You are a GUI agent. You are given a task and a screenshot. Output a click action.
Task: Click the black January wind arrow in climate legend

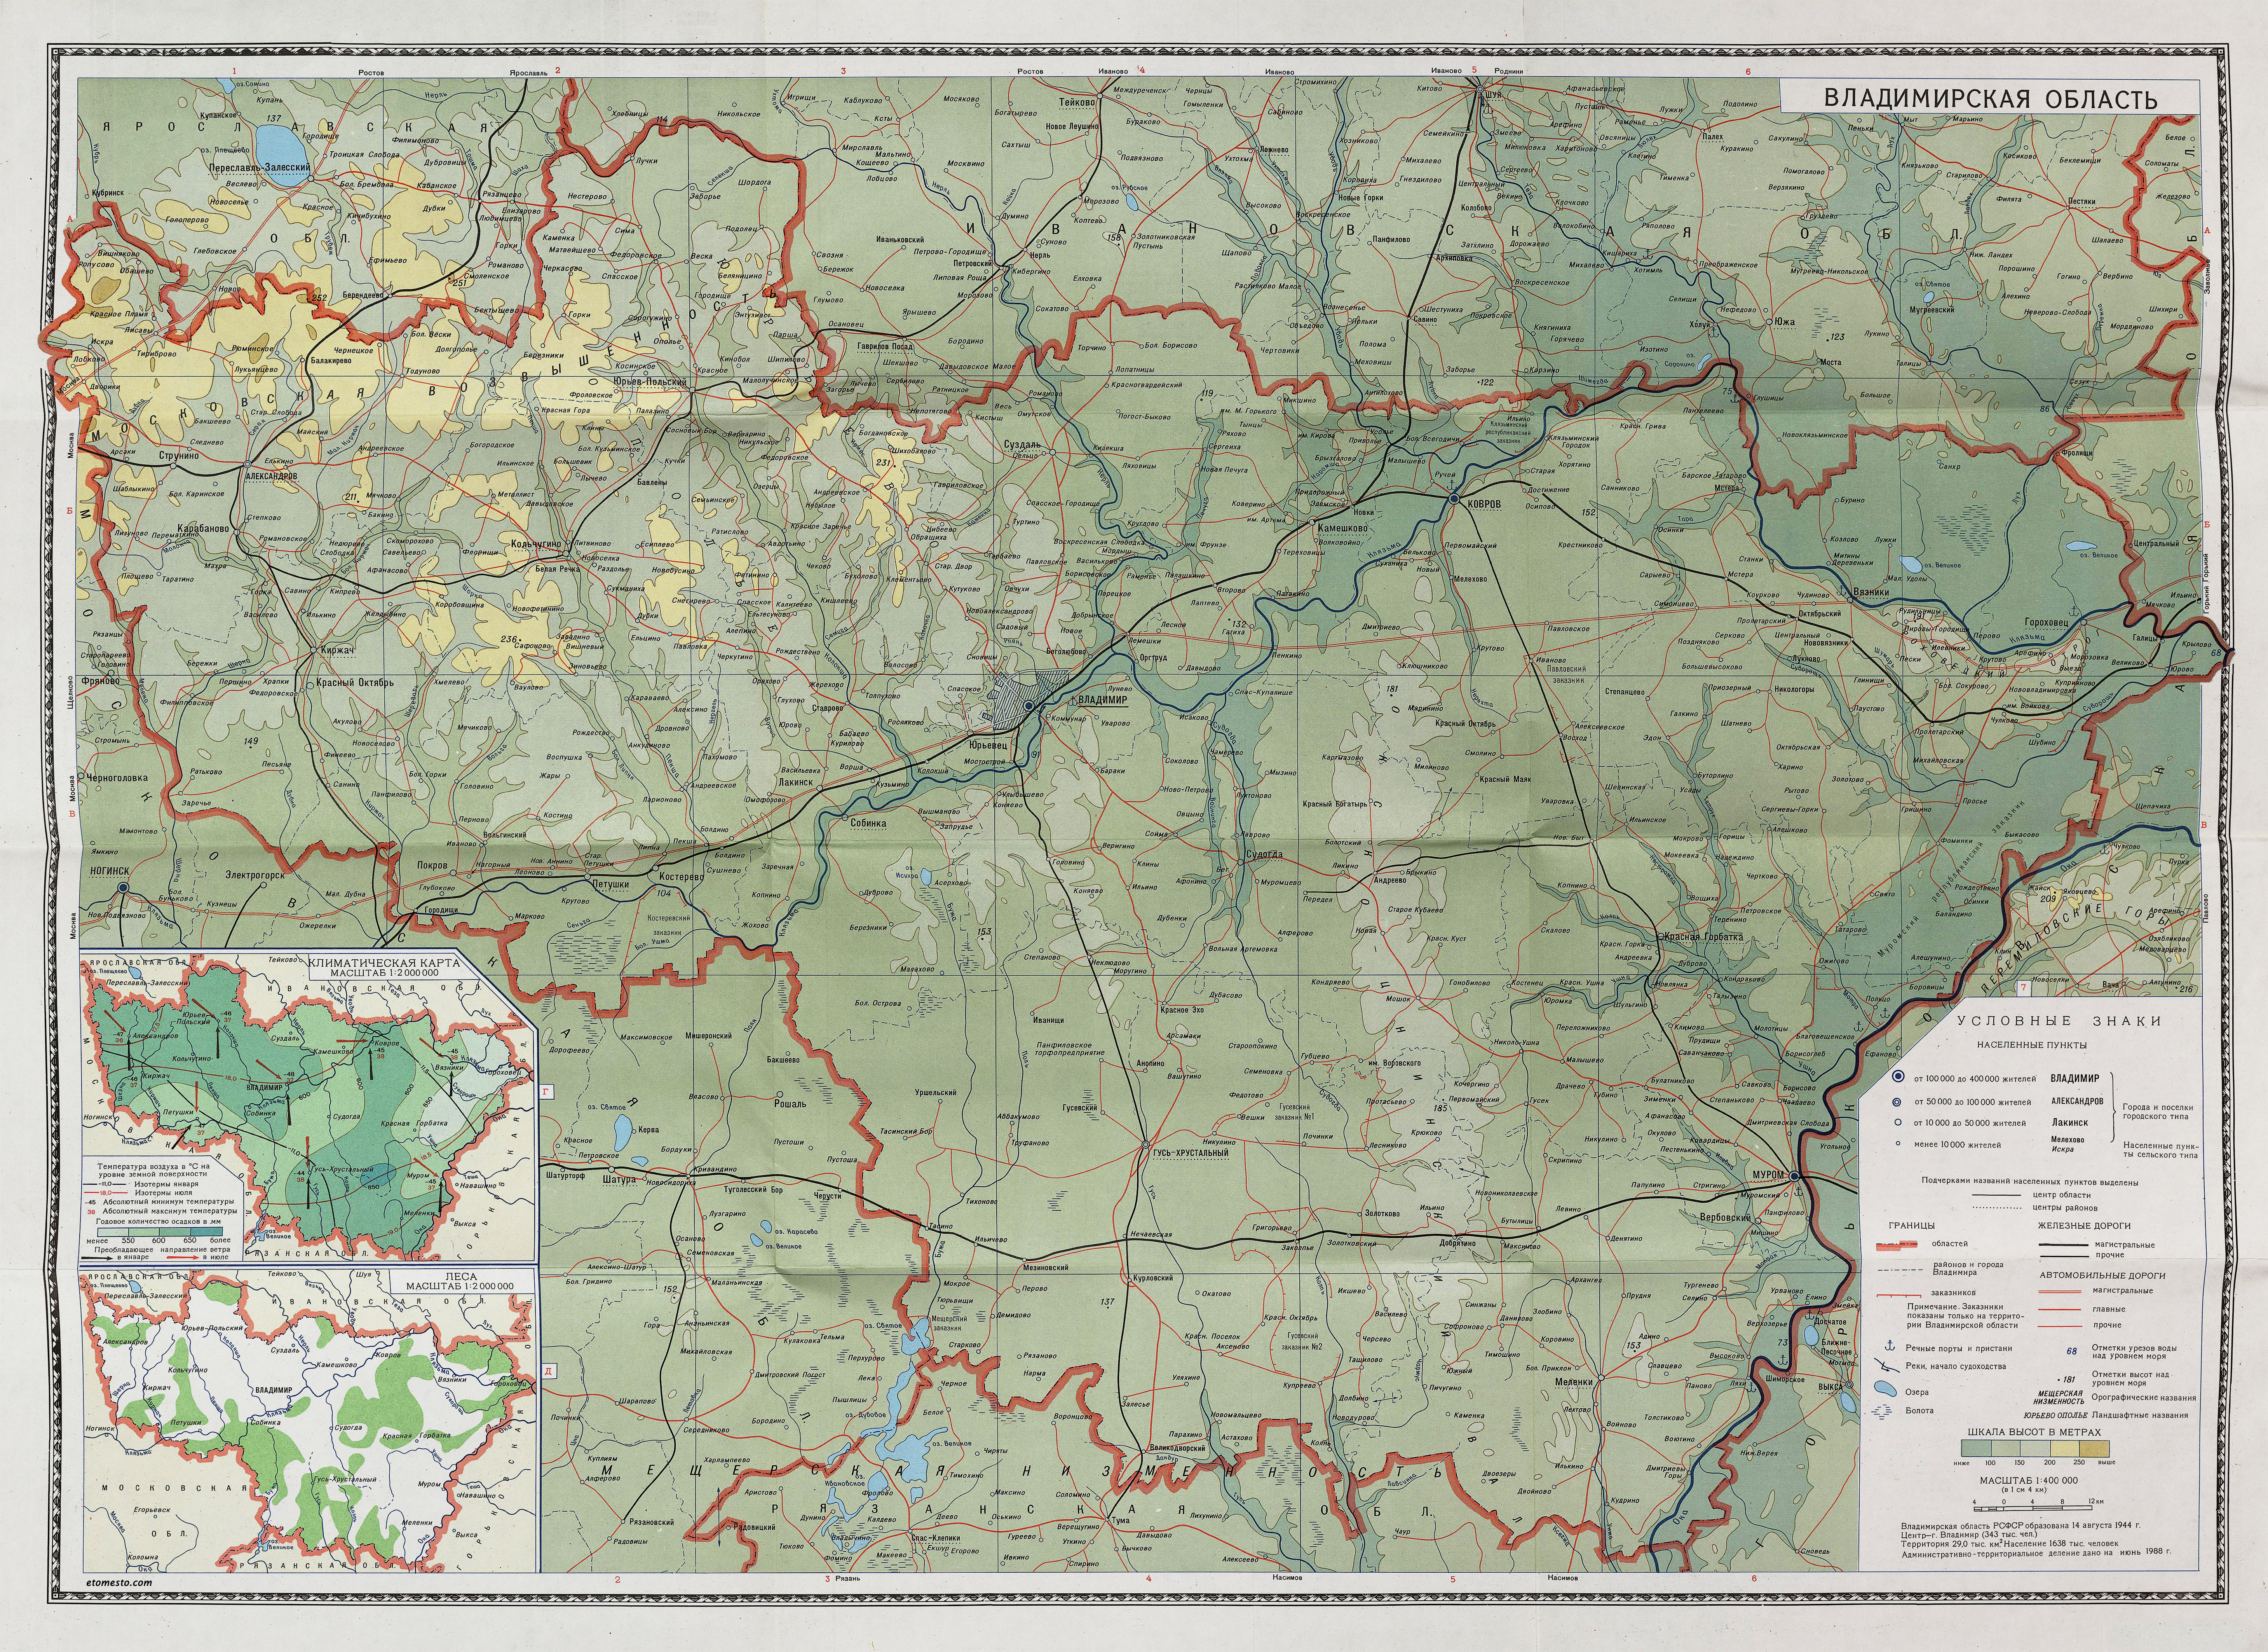97,1259
